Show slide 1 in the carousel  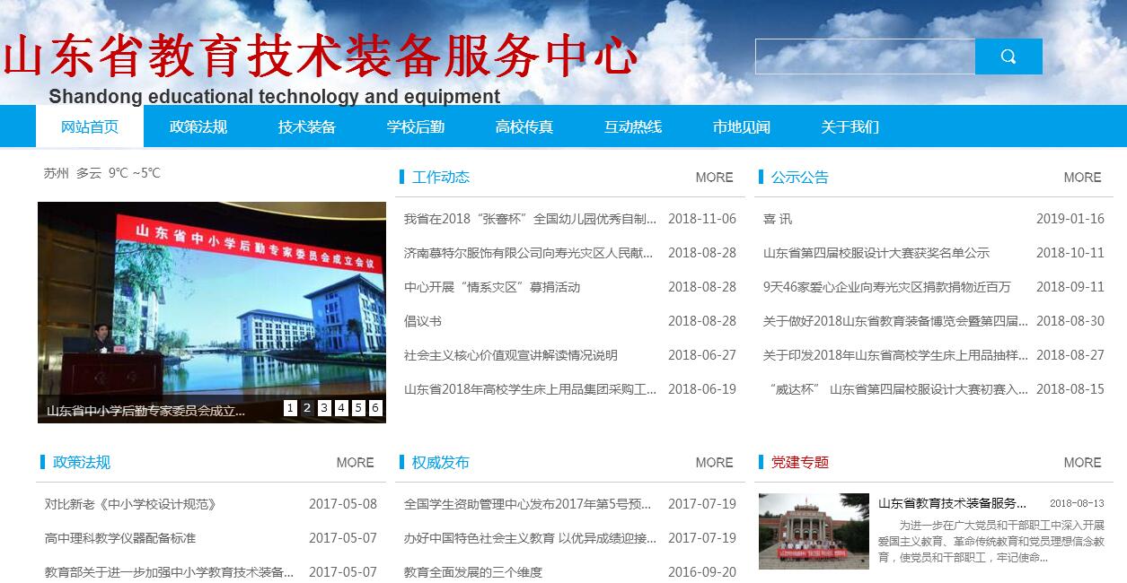tap(290, 408)
